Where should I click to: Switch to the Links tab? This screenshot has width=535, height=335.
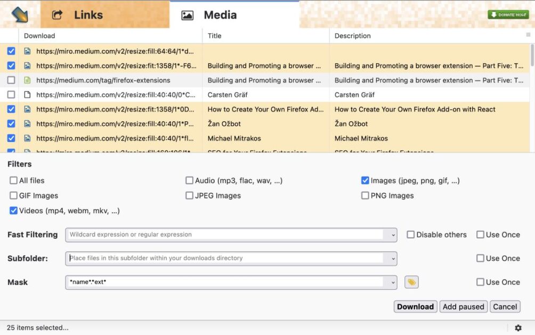pyautogui.click(x=88, y=15)
